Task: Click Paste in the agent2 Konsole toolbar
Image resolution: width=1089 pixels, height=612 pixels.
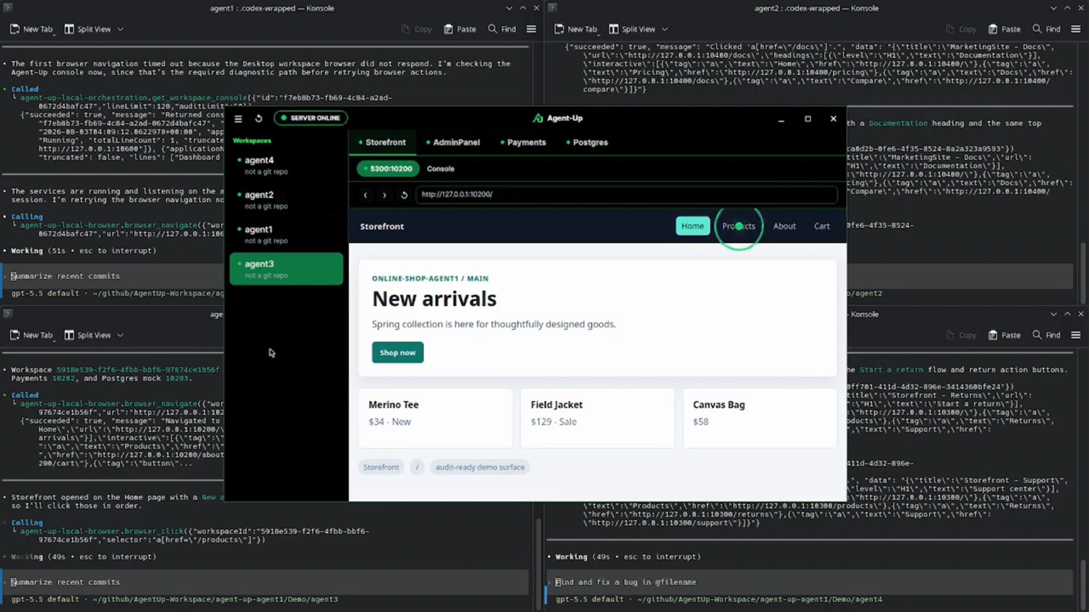Action: point(1004,29)
